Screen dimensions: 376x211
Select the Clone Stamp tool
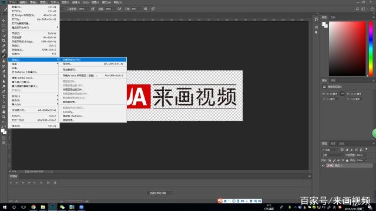[4, 61]
